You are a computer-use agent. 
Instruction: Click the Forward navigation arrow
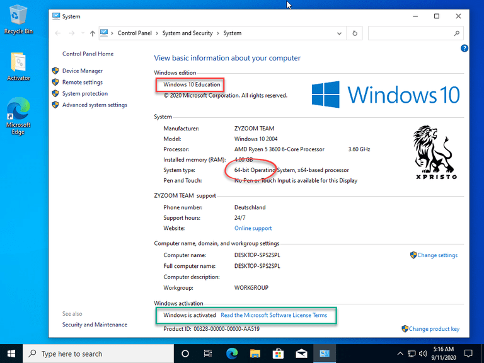point(72,33)
